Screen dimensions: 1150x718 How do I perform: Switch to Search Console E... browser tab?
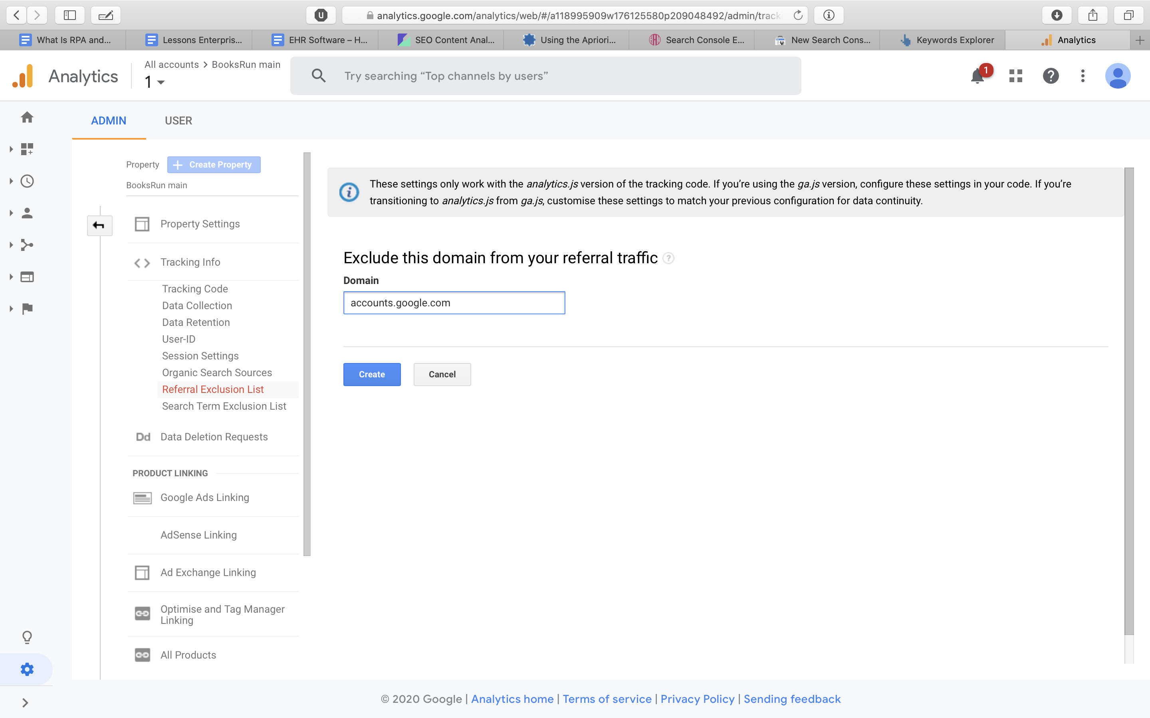tap(692, 40)
